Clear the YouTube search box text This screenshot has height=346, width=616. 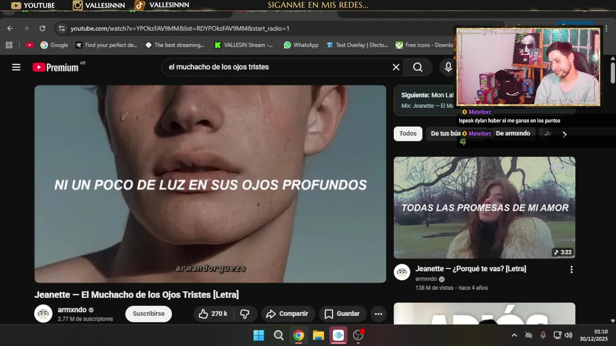click(x=396, y=67)
